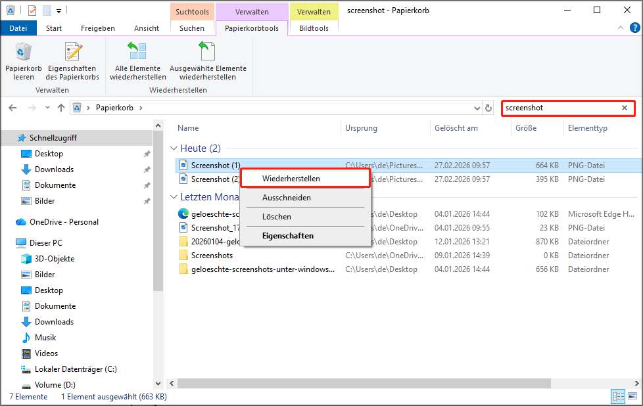643x406 pixels.
Task: Navigate up one folder level arrow
Action: tap(61, 108)
